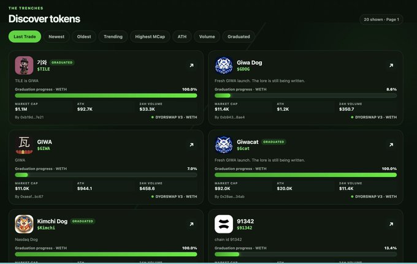Click the 91342 token logo
The height and width of the screenshot is (264, 417).
point(224,224)
